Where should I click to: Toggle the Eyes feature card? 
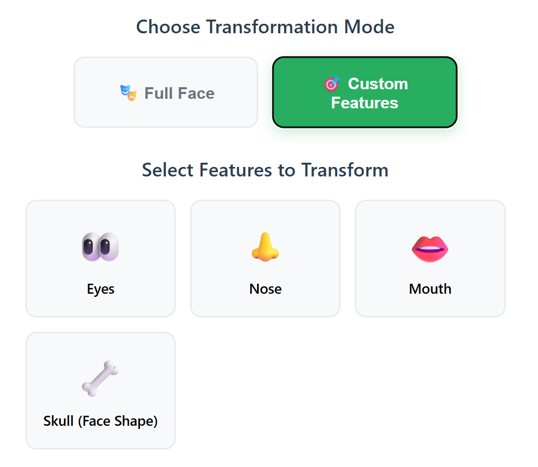tap(100, 258)
